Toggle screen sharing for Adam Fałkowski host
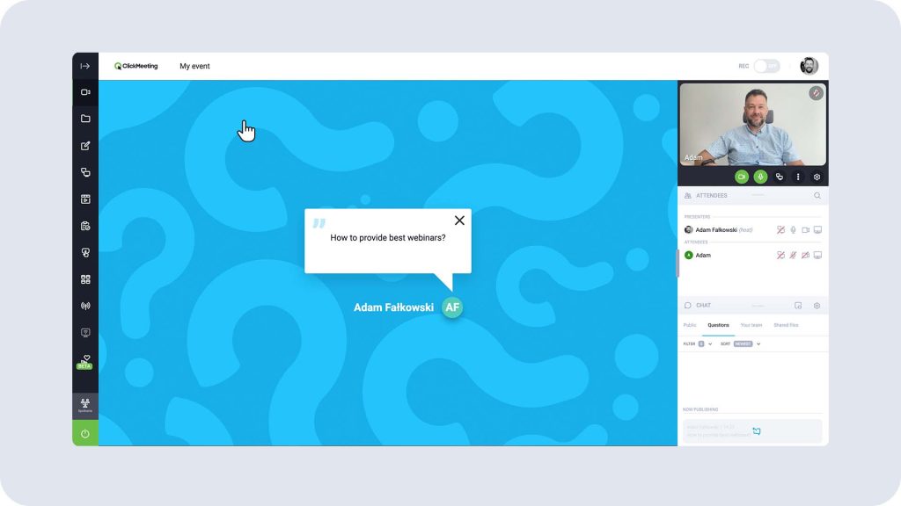Viewport: 901px width, 506px height. click(x=817, y=230)
